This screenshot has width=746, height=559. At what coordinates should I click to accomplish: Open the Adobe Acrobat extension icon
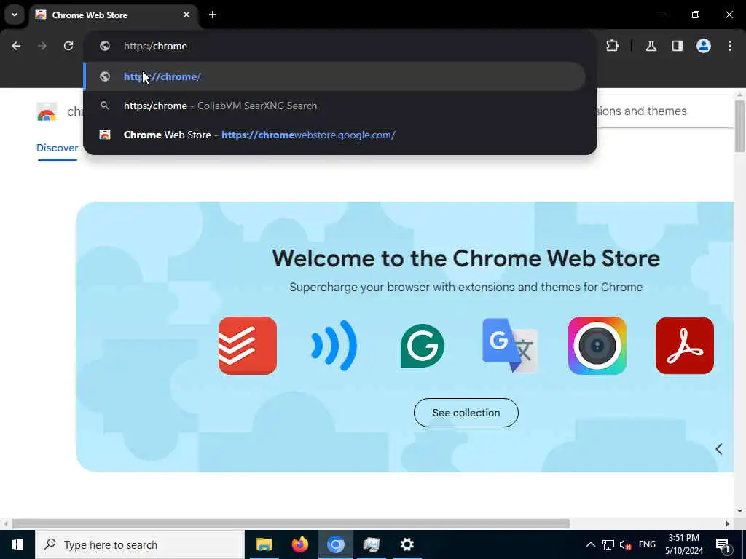click(x=685, y=346)
